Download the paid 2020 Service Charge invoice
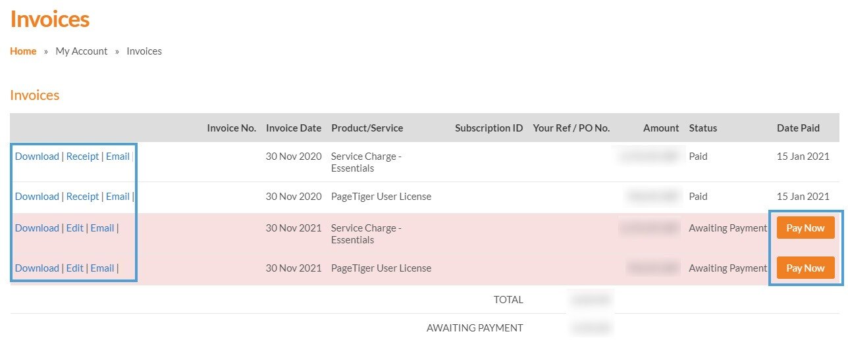The width and height of the screenshot is (848, 340). 37,157
